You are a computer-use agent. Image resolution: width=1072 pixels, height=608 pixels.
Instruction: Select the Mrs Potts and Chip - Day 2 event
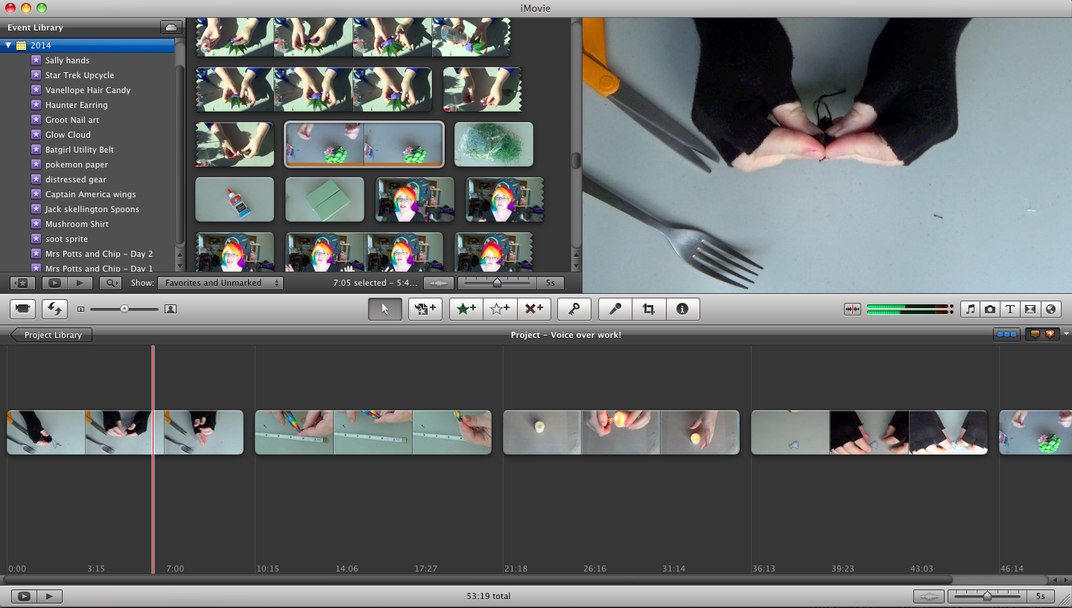point(99,254)
